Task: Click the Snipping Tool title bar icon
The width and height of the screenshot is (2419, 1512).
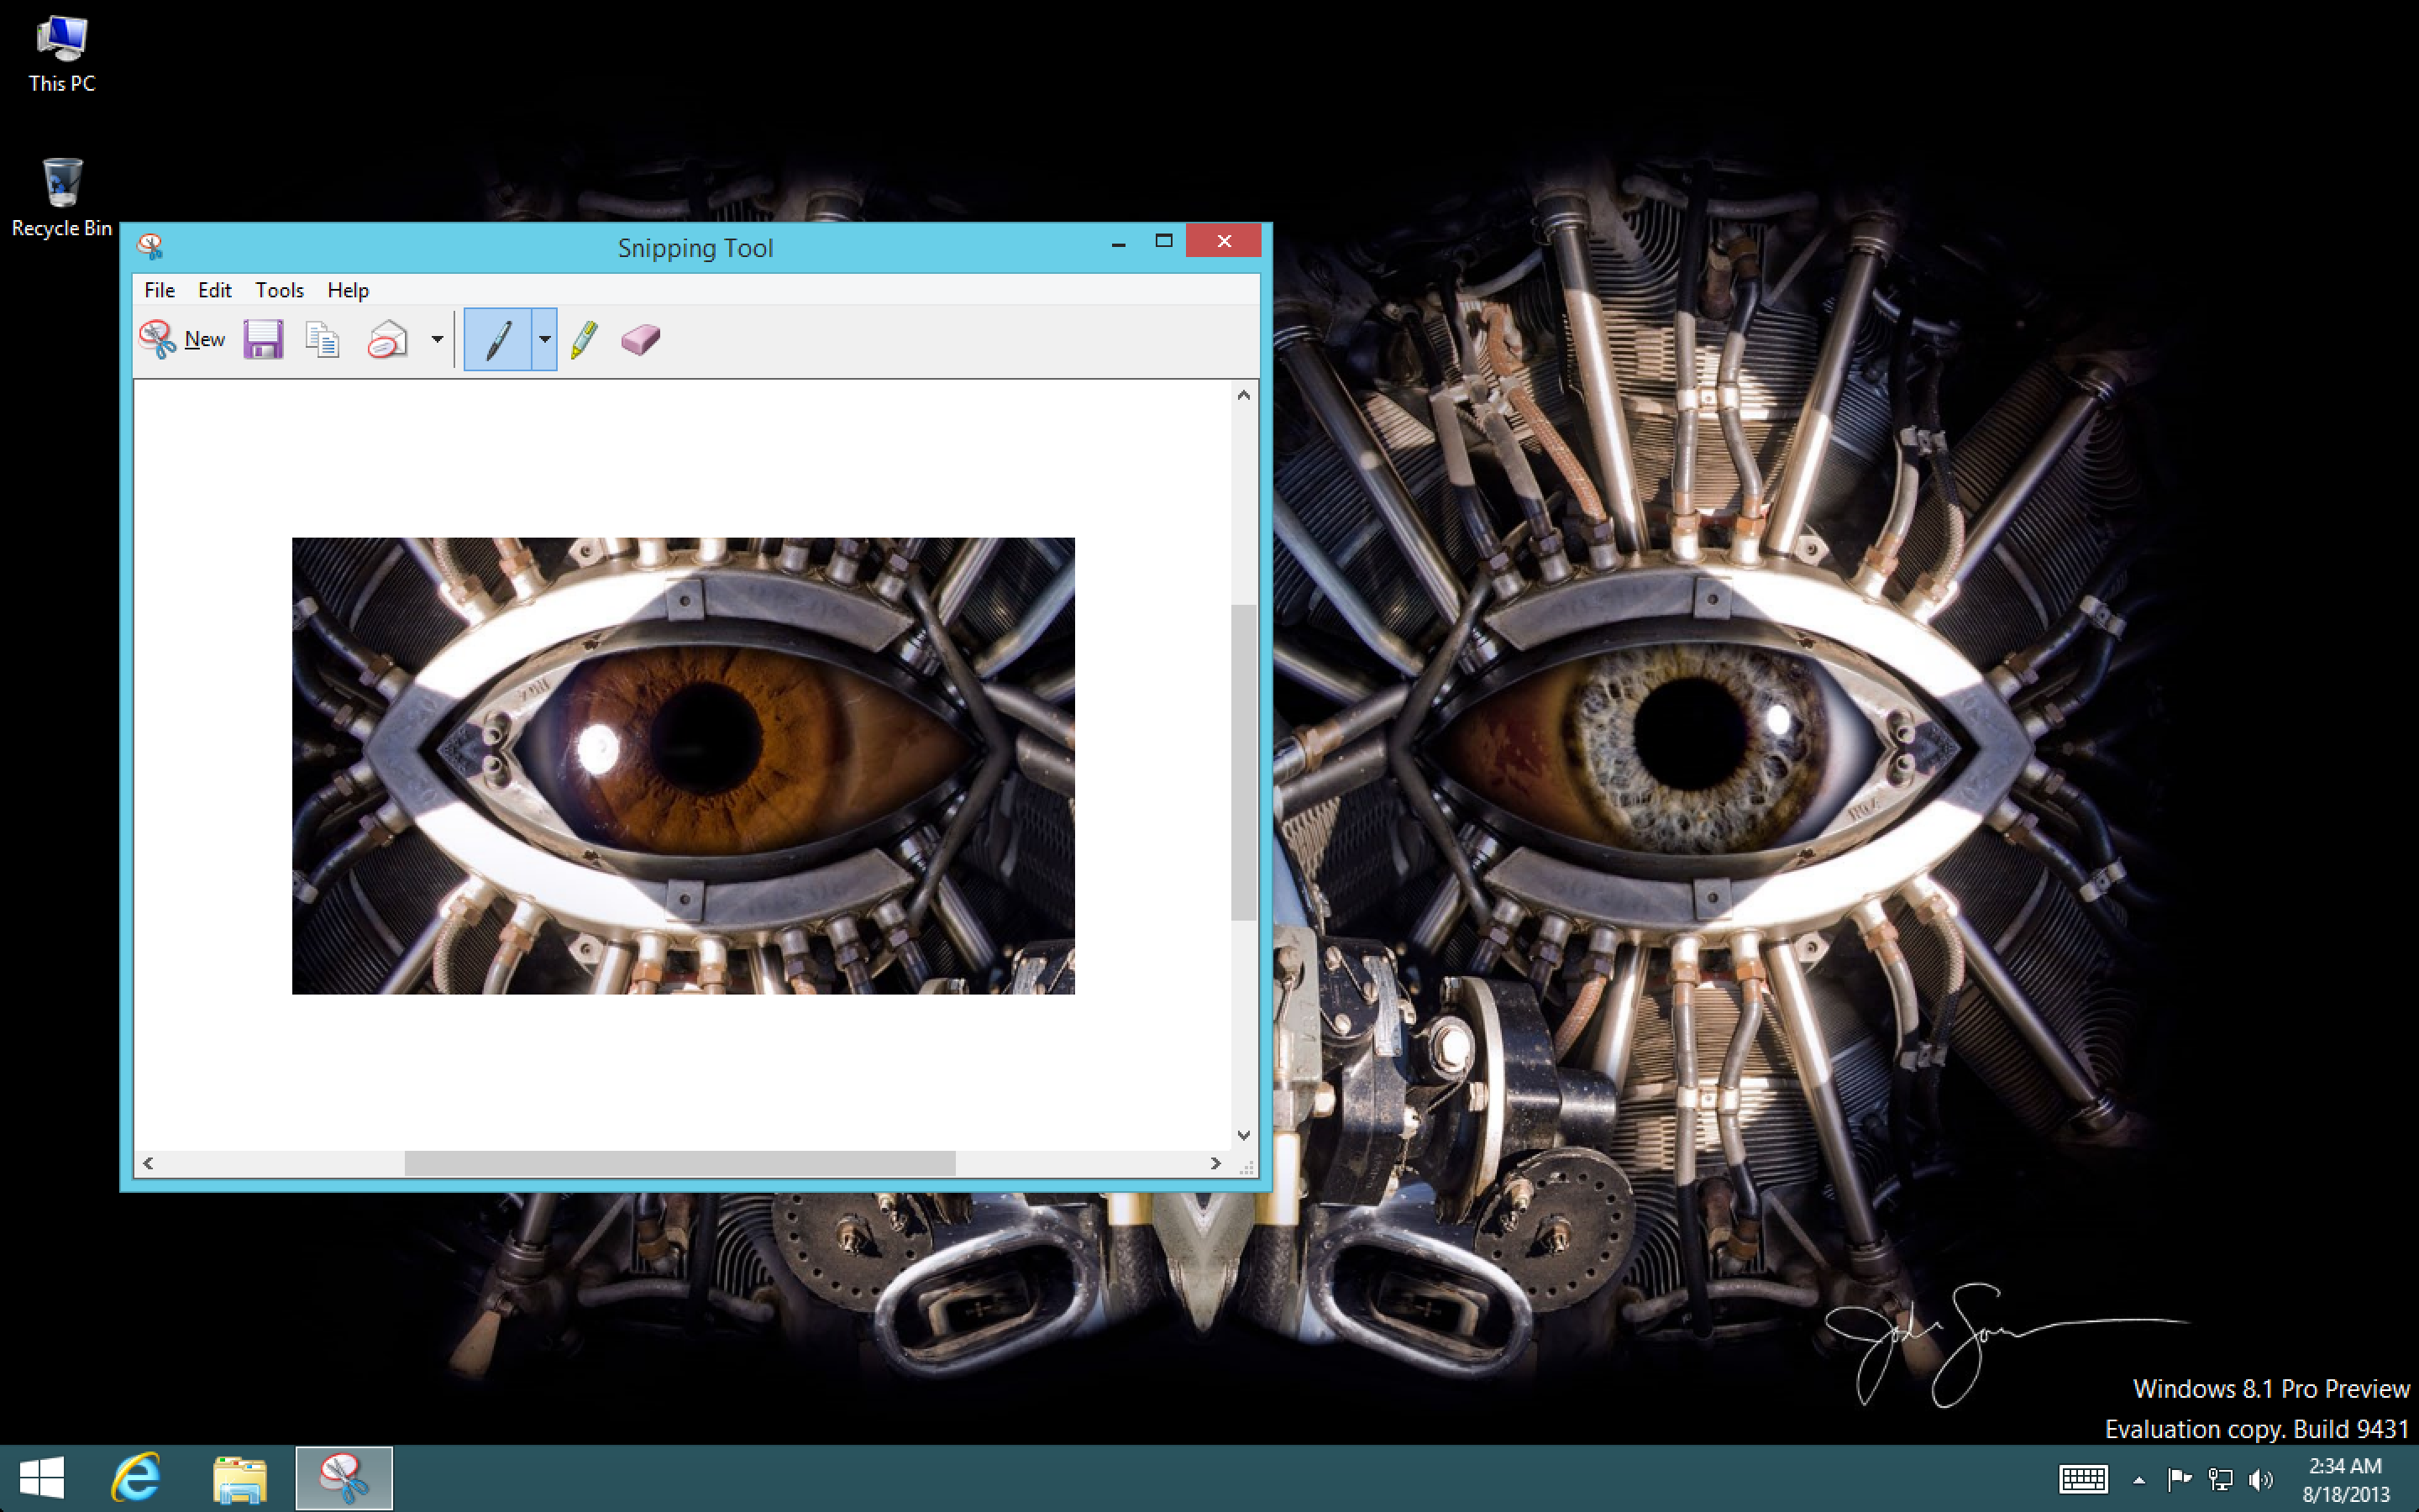Action: click(150, 245)
